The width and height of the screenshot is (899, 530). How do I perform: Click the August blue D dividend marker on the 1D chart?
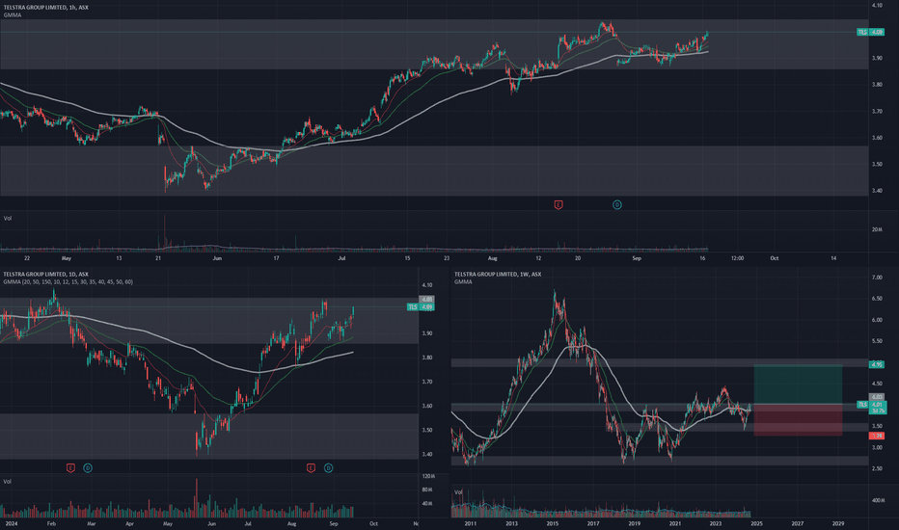coord(329,468)
